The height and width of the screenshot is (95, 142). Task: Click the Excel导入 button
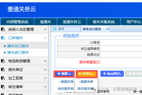tap(112, 74)
